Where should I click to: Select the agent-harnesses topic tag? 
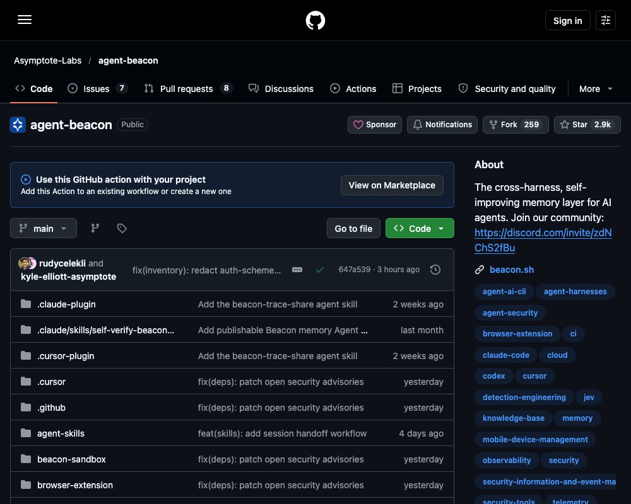point(575,292)
